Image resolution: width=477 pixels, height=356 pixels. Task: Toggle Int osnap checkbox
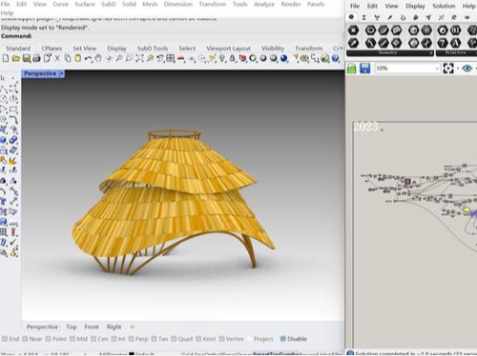(x=114, y=339)
